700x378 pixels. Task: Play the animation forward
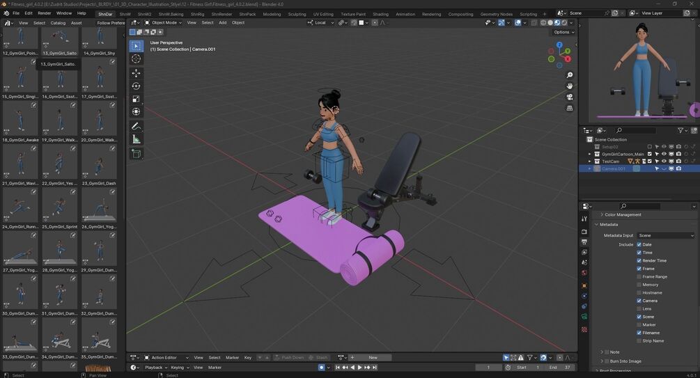pos(360,368)
